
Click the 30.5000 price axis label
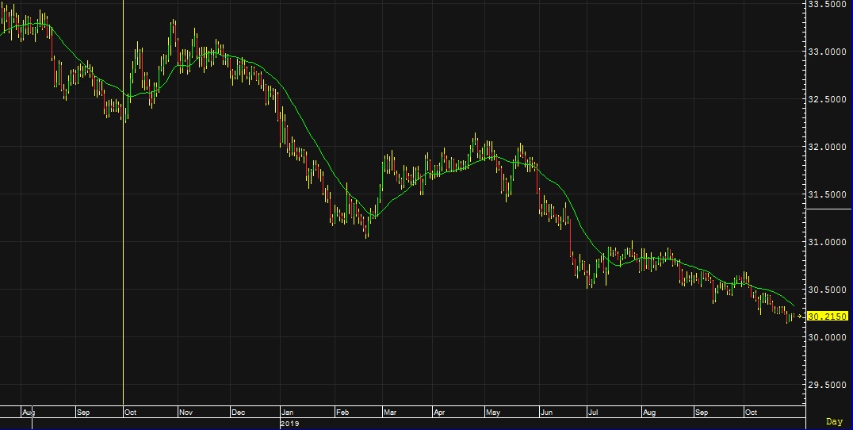pyautogui.click(x=828, y=290)
